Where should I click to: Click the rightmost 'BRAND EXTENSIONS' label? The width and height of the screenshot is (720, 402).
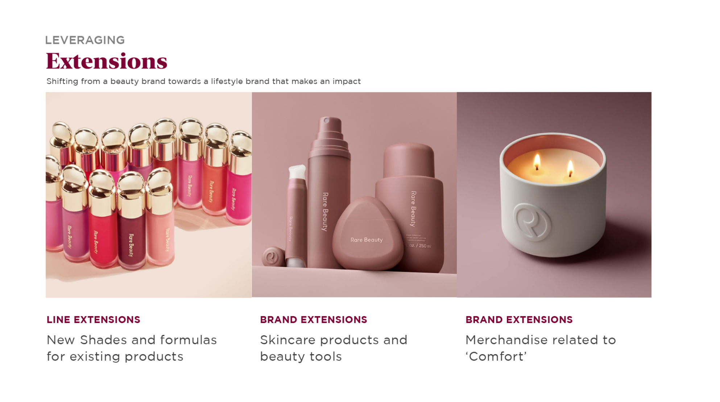coord(519,320)
